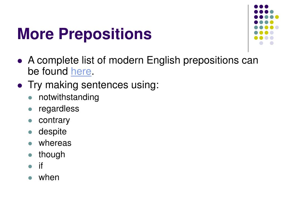
Task: Click the teal bullet beside 'when'
Action: (30, 178)
